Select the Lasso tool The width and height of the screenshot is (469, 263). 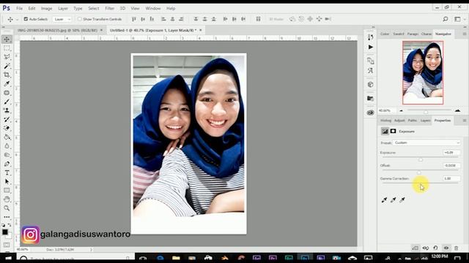click(7, 57)
